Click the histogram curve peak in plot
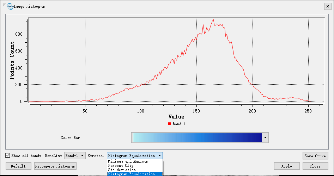The width and height of the screenshot is (334, 176). pyautogui.click(x=213, y=20)
